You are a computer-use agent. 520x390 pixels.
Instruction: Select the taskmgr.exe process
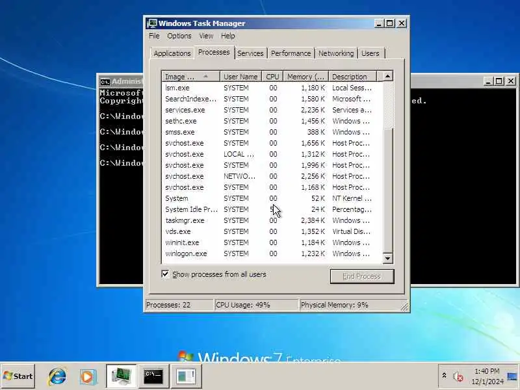coord(272,220)
